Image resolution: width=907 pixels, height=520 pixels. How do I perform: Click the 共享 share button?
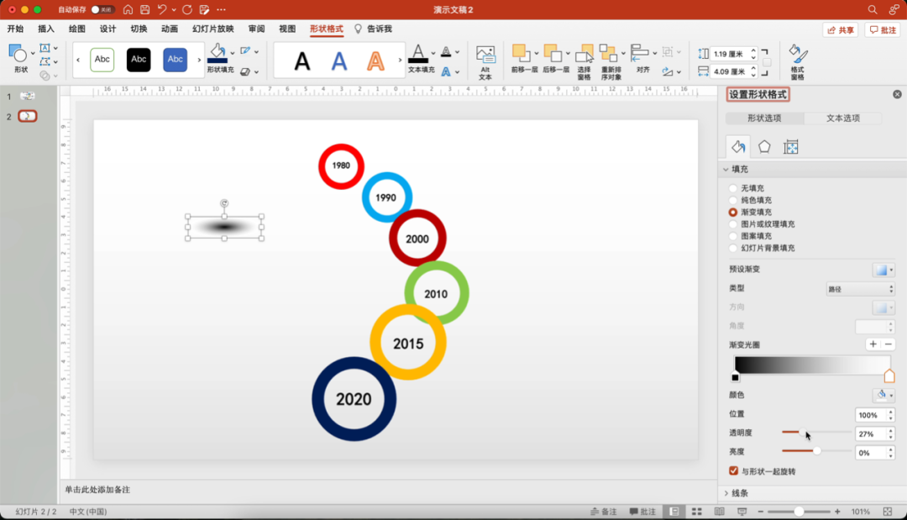point(841,30)
